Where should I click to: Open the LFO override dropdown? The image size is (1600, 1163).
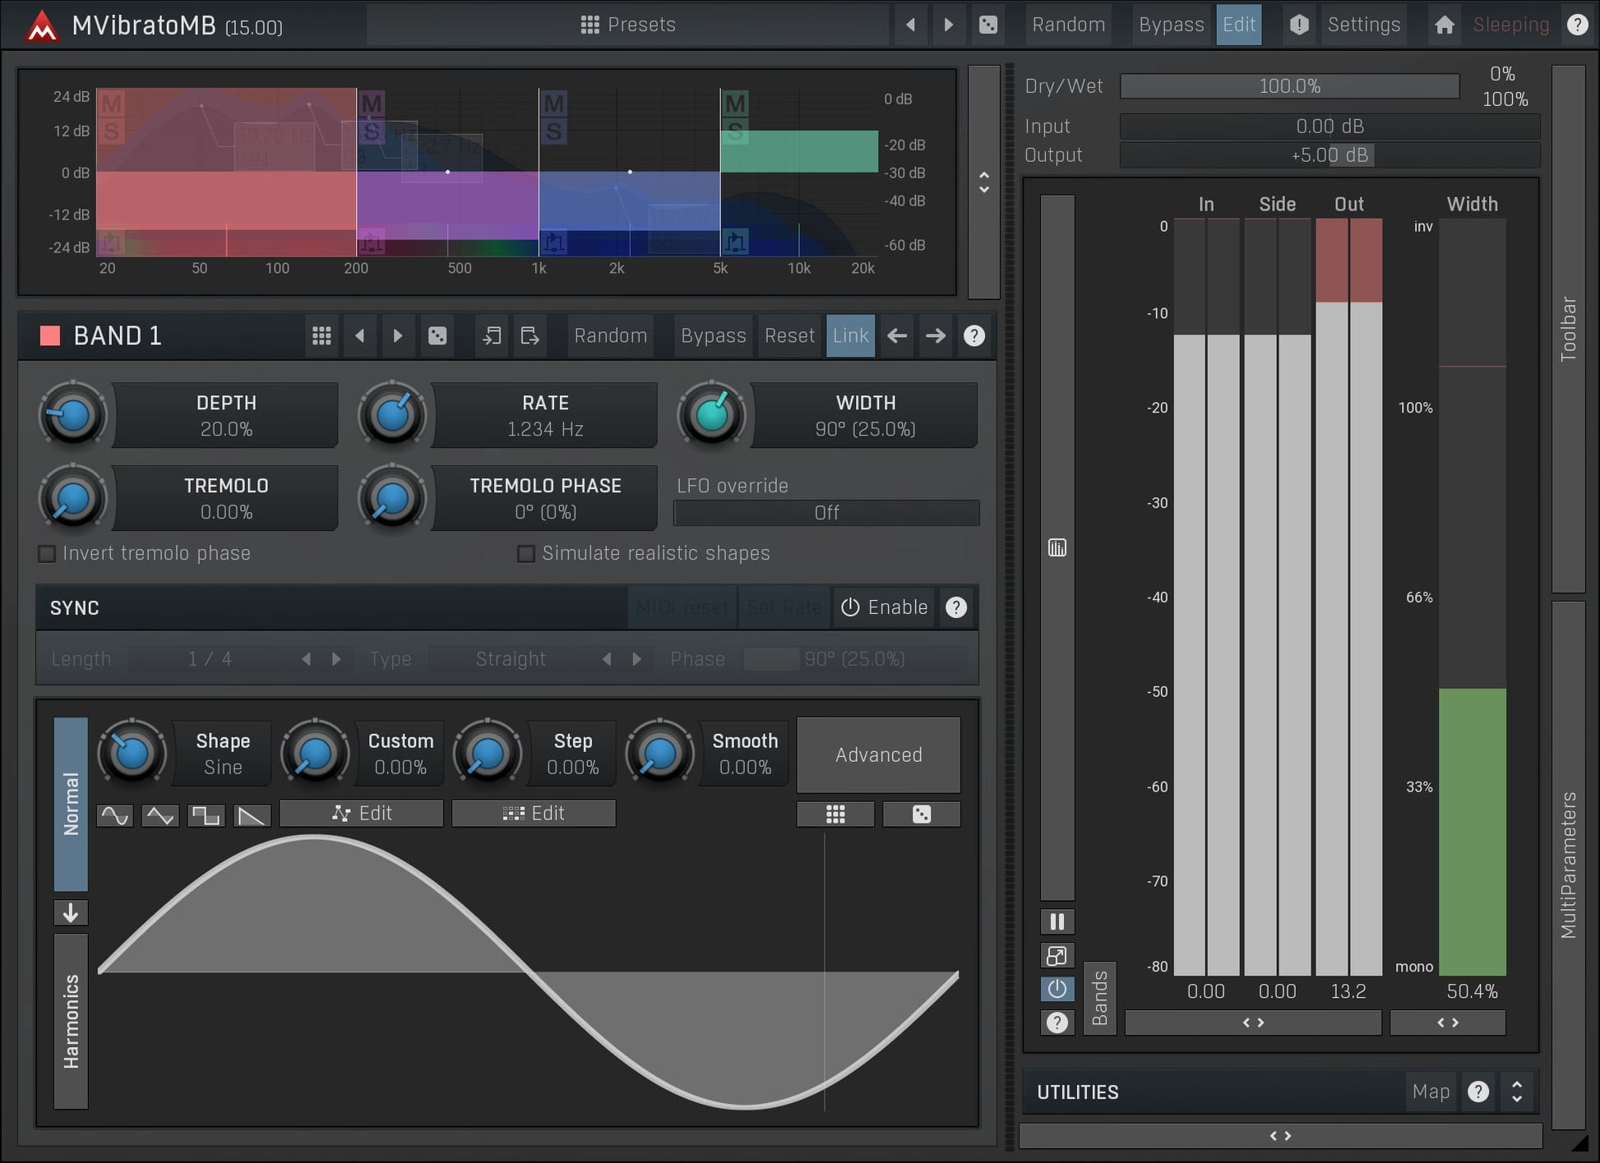pos(826,513)
